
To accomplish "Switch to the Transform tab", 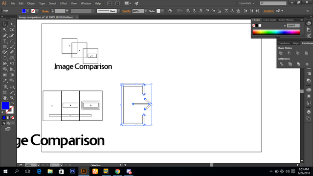I will 284,44.
